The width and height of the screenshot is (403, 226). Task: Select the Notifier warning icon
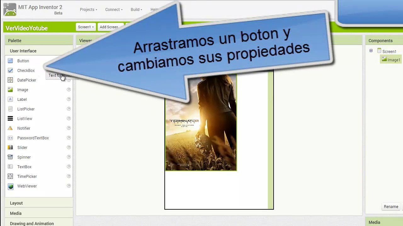(x=10, y=128)
